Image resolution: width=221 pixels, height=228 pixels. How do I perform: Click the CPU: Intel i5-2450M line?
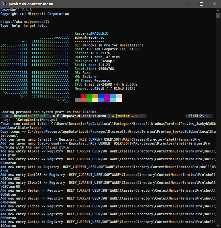106,85
